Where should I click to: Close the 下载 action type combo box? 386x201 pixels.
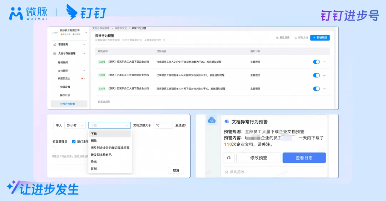click(109, 125)
